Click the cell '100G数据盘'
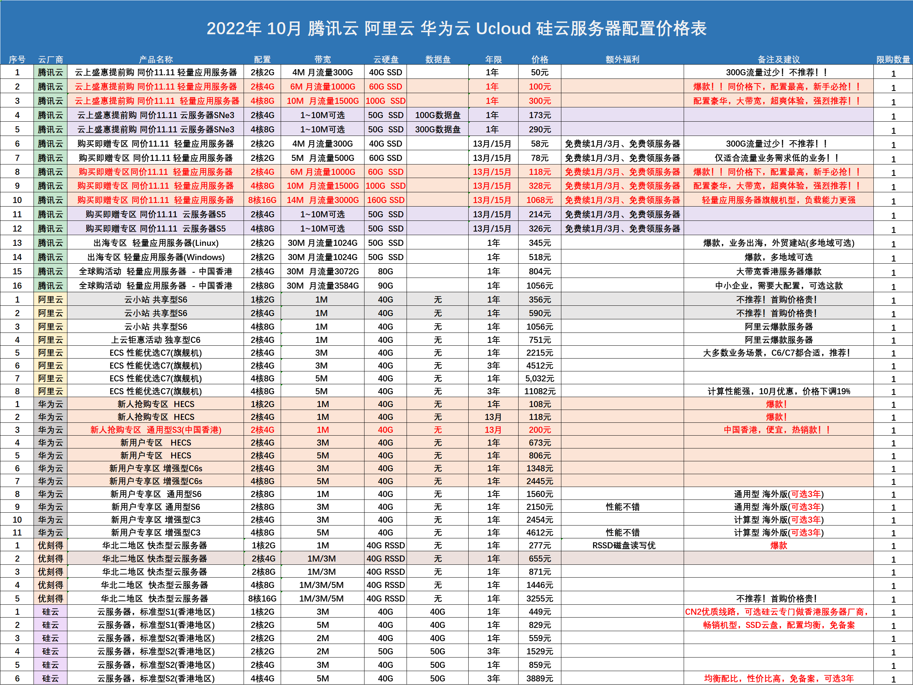 pyautogui.click(x=438, y=115)
